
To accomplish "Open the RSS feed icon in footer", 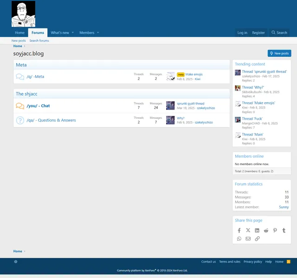I will pyautogui.click(x=289, y=262).
